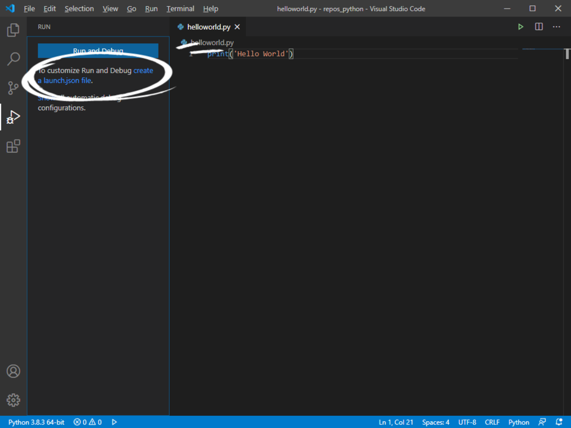This screenshot has width=571, height=428.
Task: Click the feedback icon in status bar
Action: (542, 422)
